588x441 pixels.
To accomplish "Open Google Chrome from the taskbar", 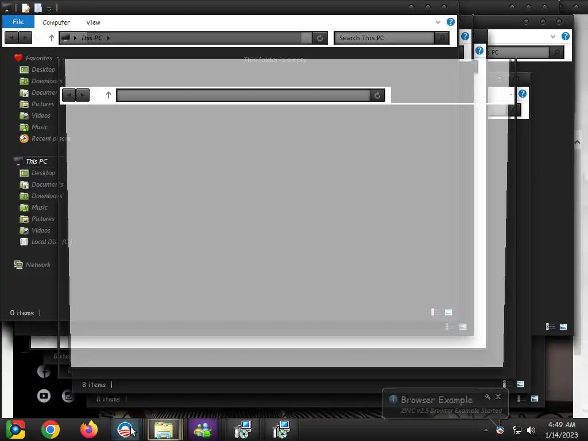I will 51,430.
